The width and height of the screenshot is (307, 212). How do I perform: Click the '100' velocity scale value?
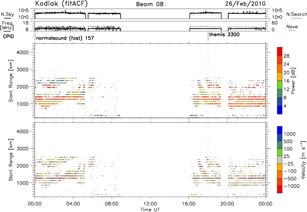288,149
